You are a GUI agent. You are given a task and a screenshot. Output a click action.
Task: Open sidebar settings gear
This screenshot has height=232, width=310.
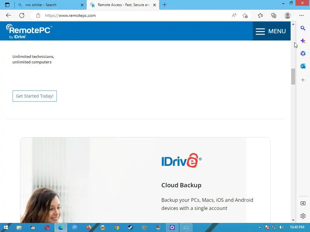[303, 216]
